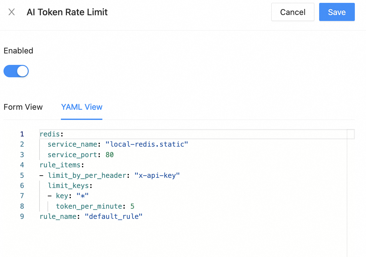Image resolution: width=366 pixels, height=257 pixels.
Task: Select the YAML View tab
Action: (82, 107)
